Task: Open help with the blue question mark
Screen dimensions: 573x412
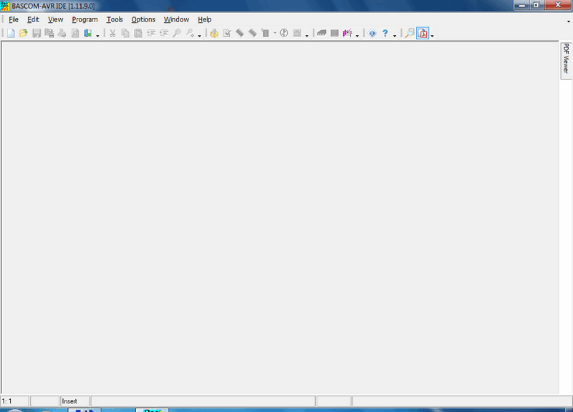Action: pos(385,33)
